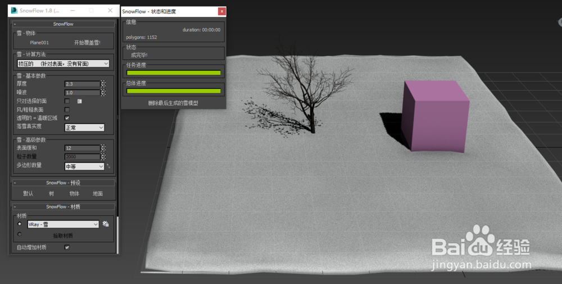Apply the 树 preset
Screen dimensions: 562x284
coord(51,193)
